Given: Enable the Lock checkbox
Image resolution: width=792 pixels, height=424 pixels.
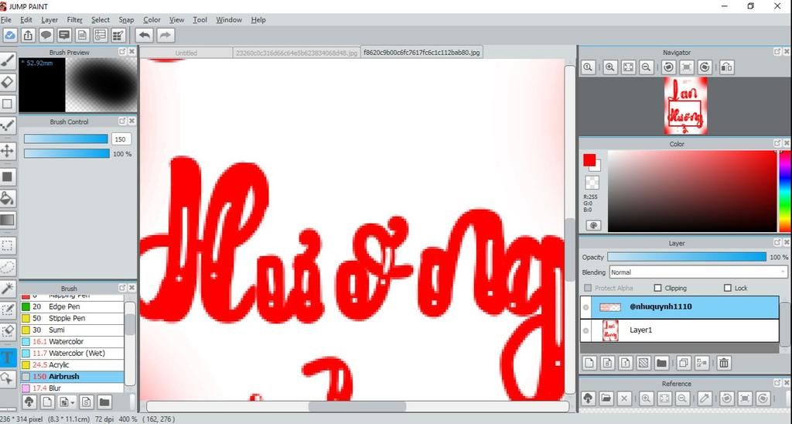Looking at the screenshot, I should [x=727, y=288].
